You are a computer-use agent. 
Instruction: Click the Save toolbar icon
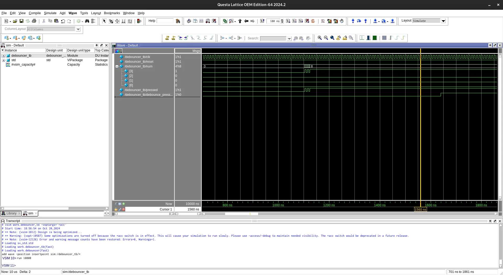coord(22,21)
